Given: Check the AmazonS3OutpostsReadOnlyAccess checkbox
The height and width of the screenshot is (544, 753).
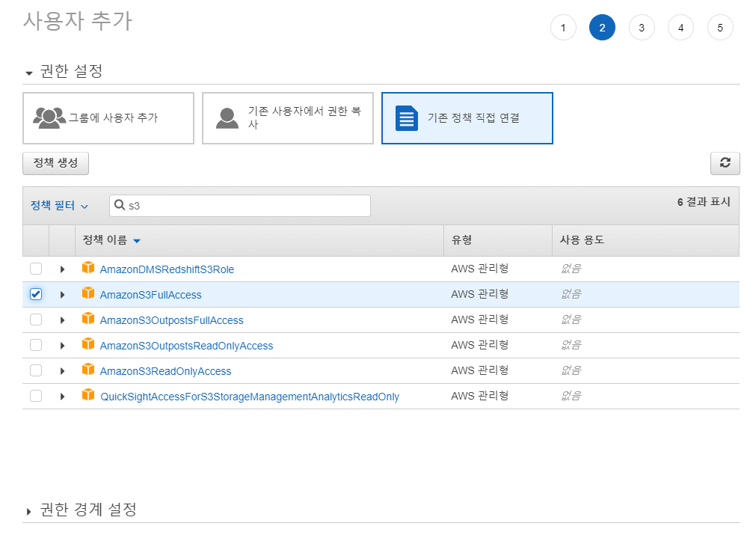Looking at the screenshot, I should tap(36, 345).
